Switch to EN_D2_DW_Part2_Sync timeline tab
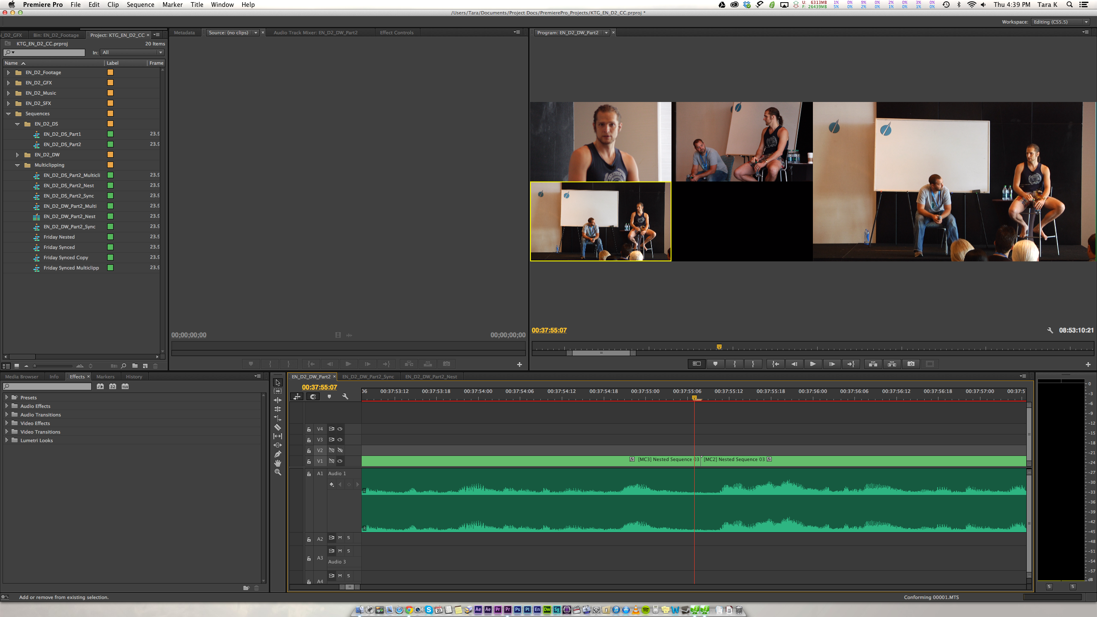 click(x=368, y=377)
